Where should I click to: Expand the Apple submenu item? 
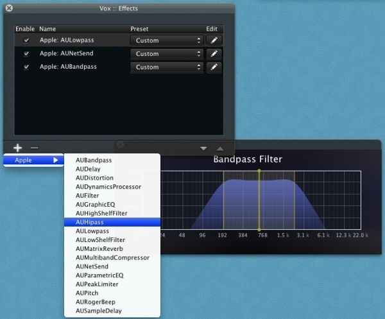tap(33, 160)
